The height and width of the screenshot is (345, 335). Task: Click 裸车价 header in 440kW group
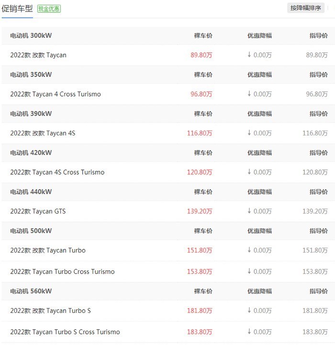[203, 192]
